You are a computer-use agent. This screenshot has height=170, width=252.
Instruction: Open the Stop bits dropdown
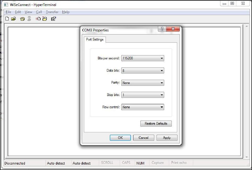162,95
